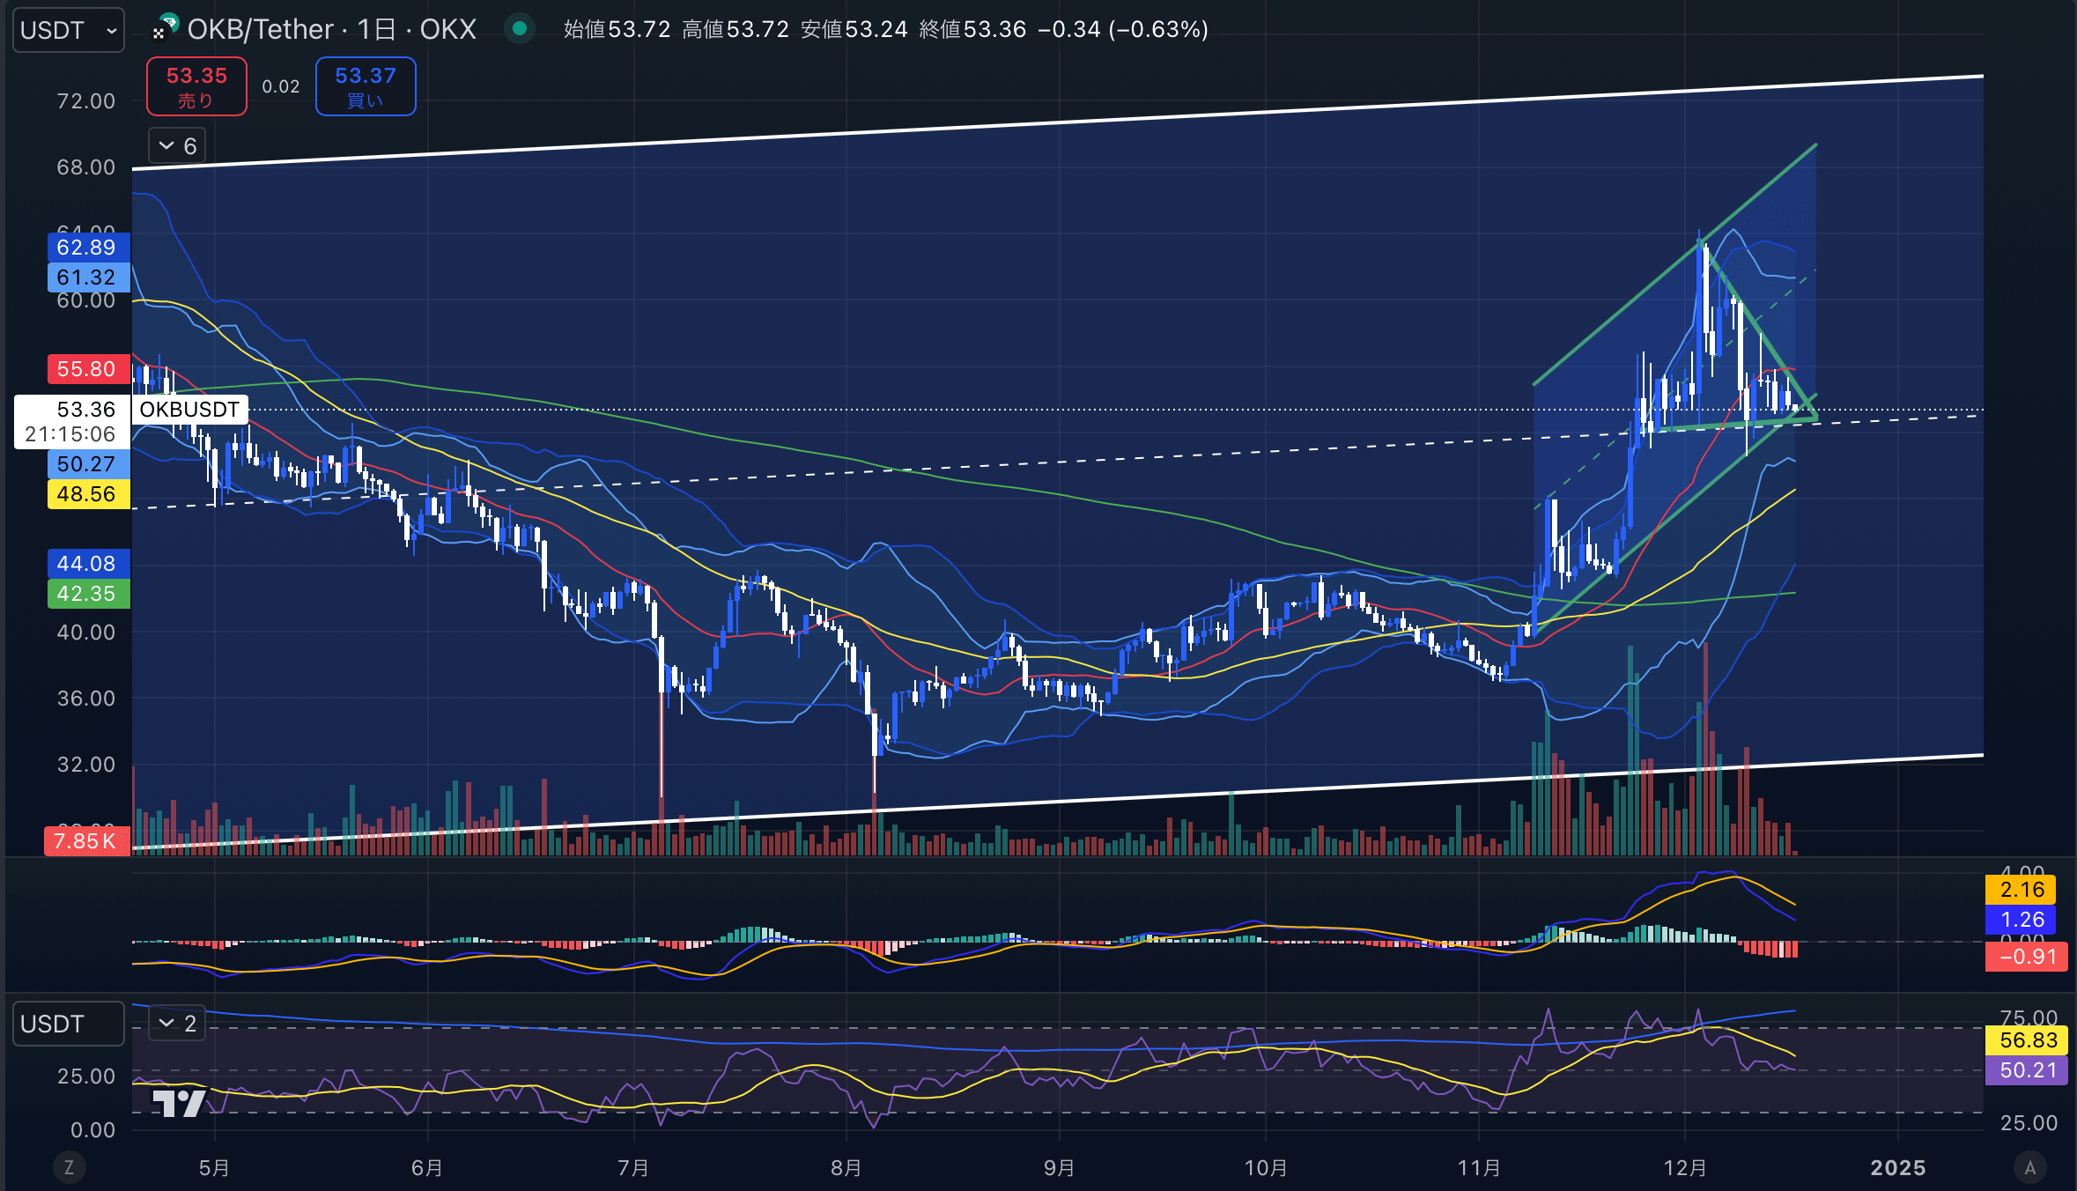Expand the collapsed indicator legend showing 6
Screen dimensions: 2077x1191
tap(177, 145)
